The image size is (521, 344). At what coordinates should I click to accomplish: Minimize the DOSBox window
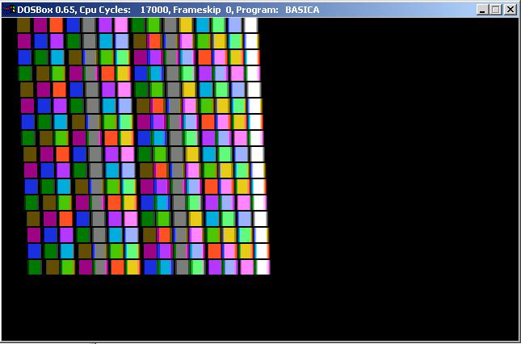click(x=483, y=10)
